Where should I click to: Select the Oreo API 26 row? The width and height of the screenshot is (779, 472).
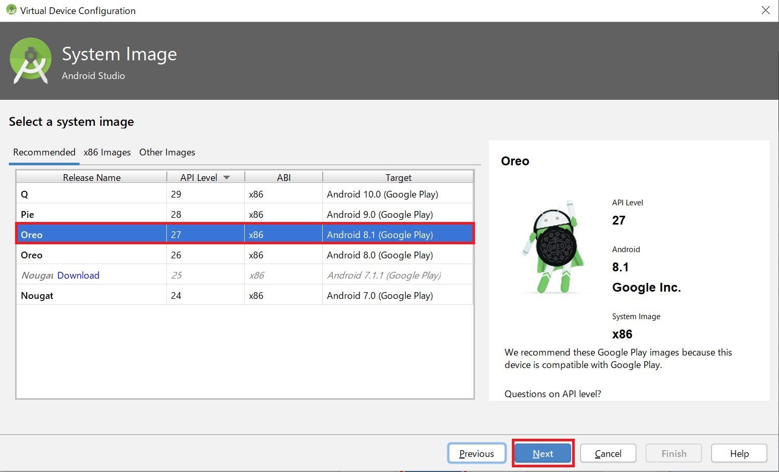pyautogui.click(x=245, y=255)
